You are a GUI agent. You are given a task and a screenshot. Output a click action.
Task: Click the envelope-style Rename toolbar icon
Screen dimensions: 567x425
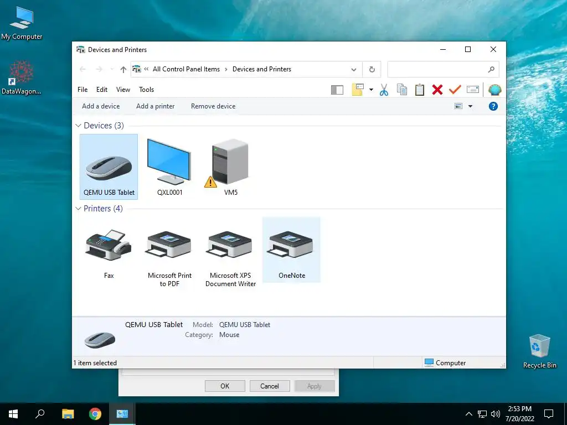[x=473, y=89]
